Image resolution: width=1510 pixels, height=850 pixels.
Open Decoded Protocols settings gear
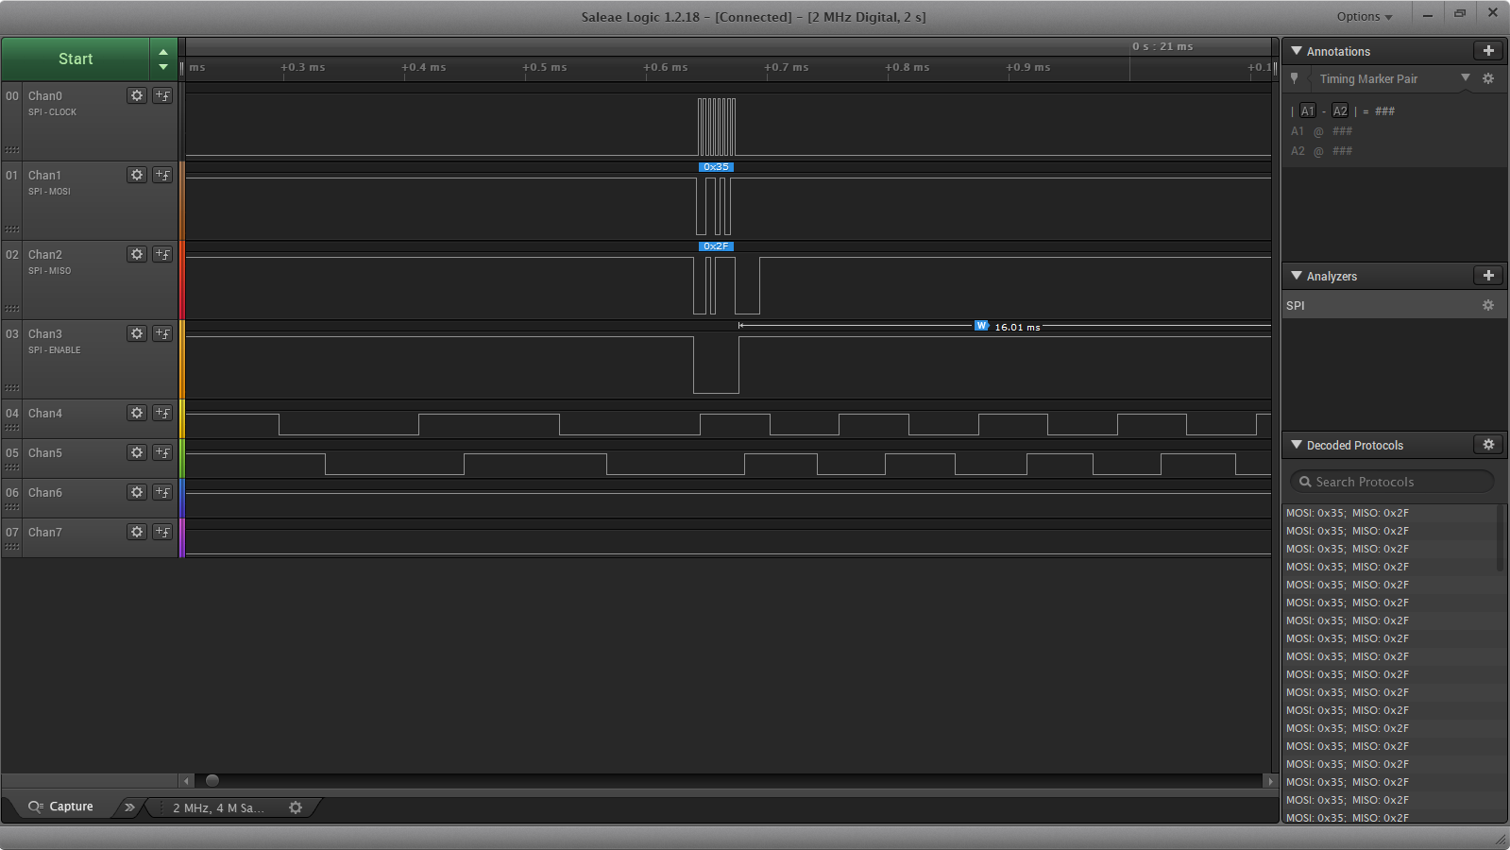click(1488, 445)
